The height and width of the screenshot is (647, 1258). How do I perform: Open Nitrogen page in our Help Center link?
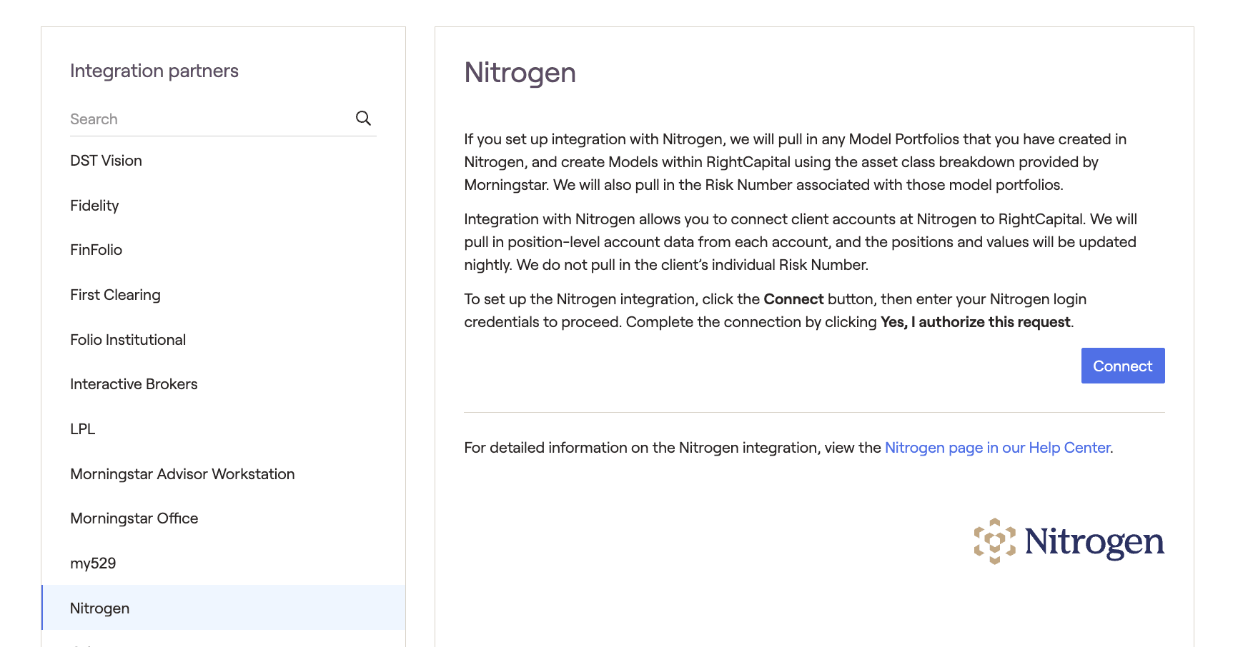(x=997, y=448)
